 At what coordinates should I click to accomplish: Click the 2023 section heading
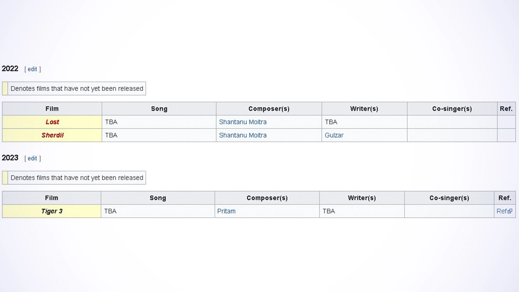pos(10,158)
